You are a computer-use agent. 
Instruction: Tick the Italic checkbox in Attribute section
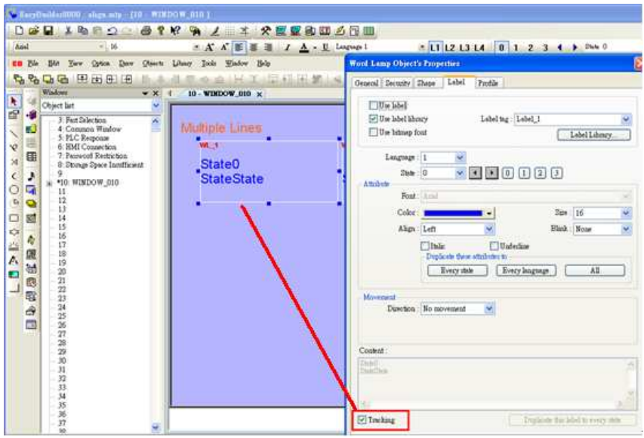[425, 246]
